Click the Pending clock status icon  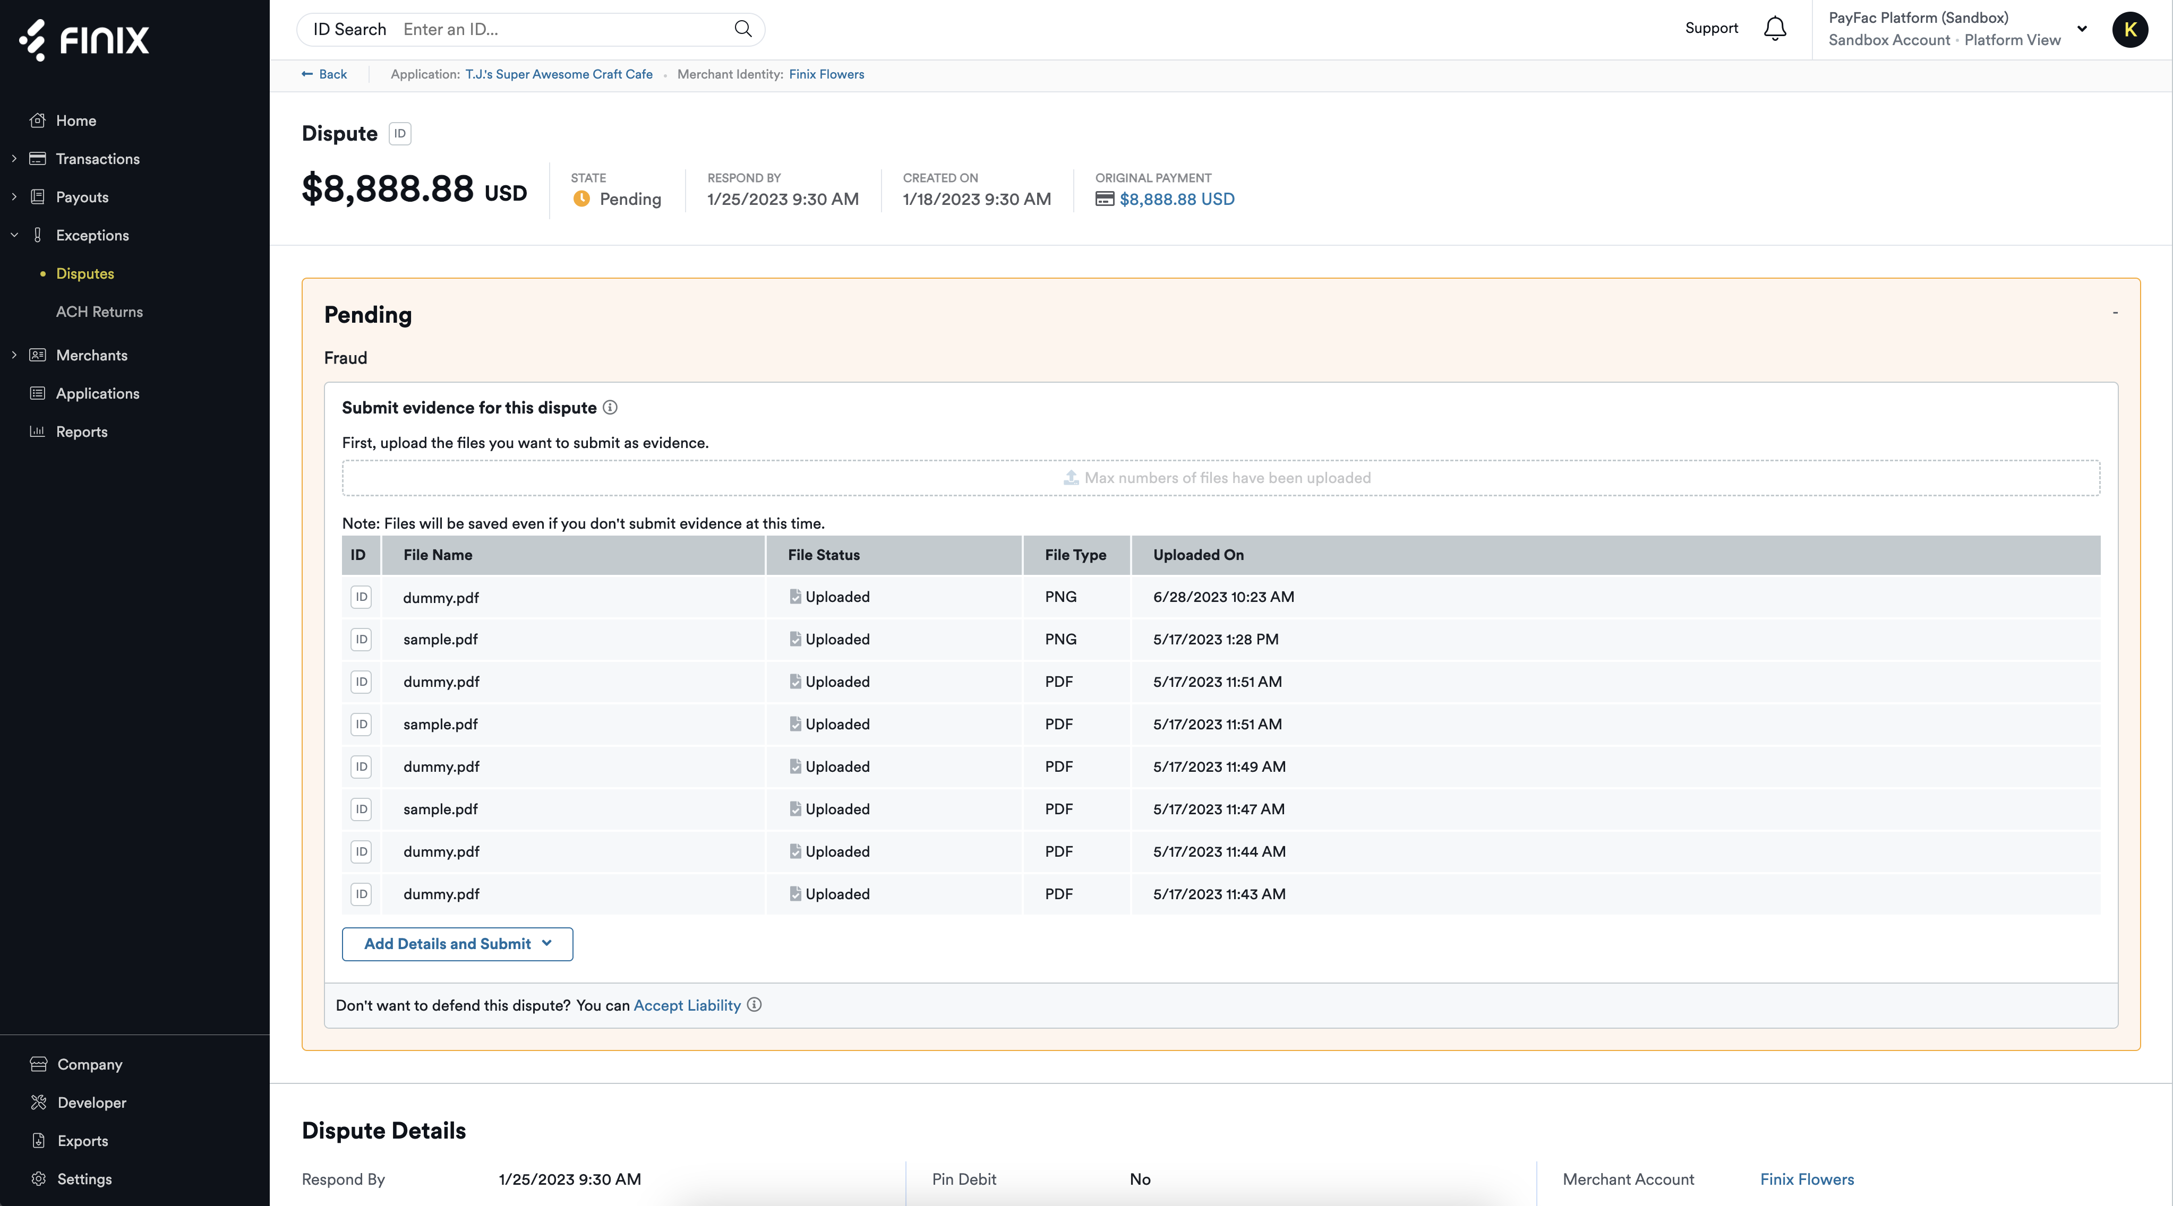pos(581,199)
